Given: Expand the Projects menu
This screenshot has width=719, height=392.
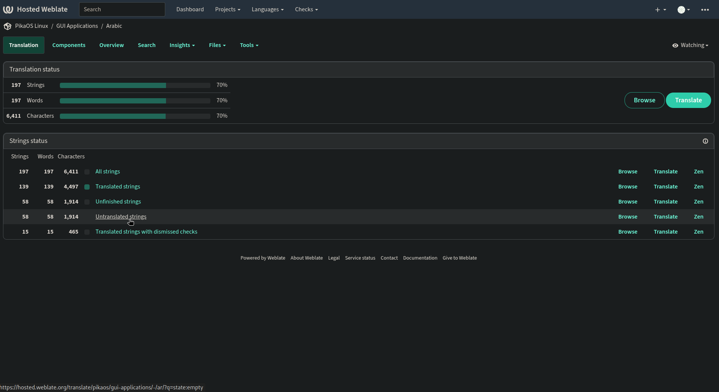Looking at the screenshot, I should pyautogui.click(x=227, y=9).
